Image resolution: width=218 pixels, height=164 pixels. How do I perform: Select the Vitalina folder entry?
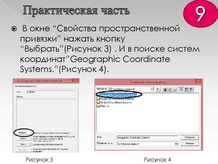tap(104, 106)
